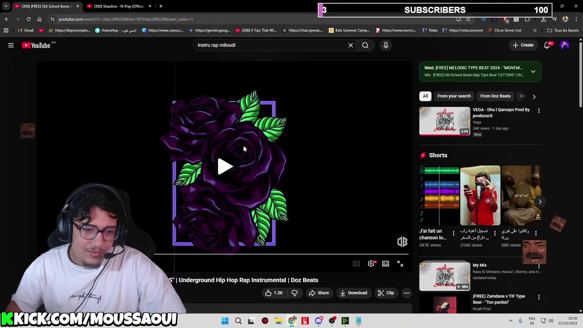Open options menu for the VEGA video
This screenshot has width=583, height=328.
[x=539, y=111]
